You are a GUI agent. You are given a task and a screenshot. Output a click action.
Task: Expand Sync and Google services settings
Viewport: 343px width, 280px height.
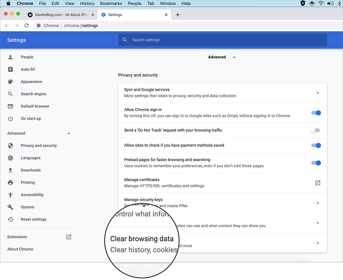point(318,92)
